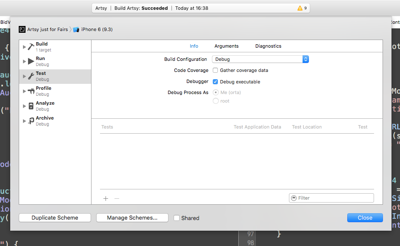Click the plus icon to add test

pyautogui.click(x=106, y=198)
